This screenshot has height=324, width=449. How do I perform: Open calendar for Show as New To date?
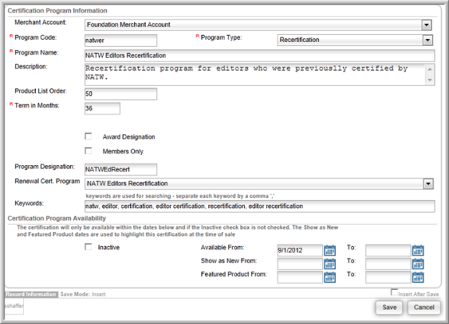418,264
